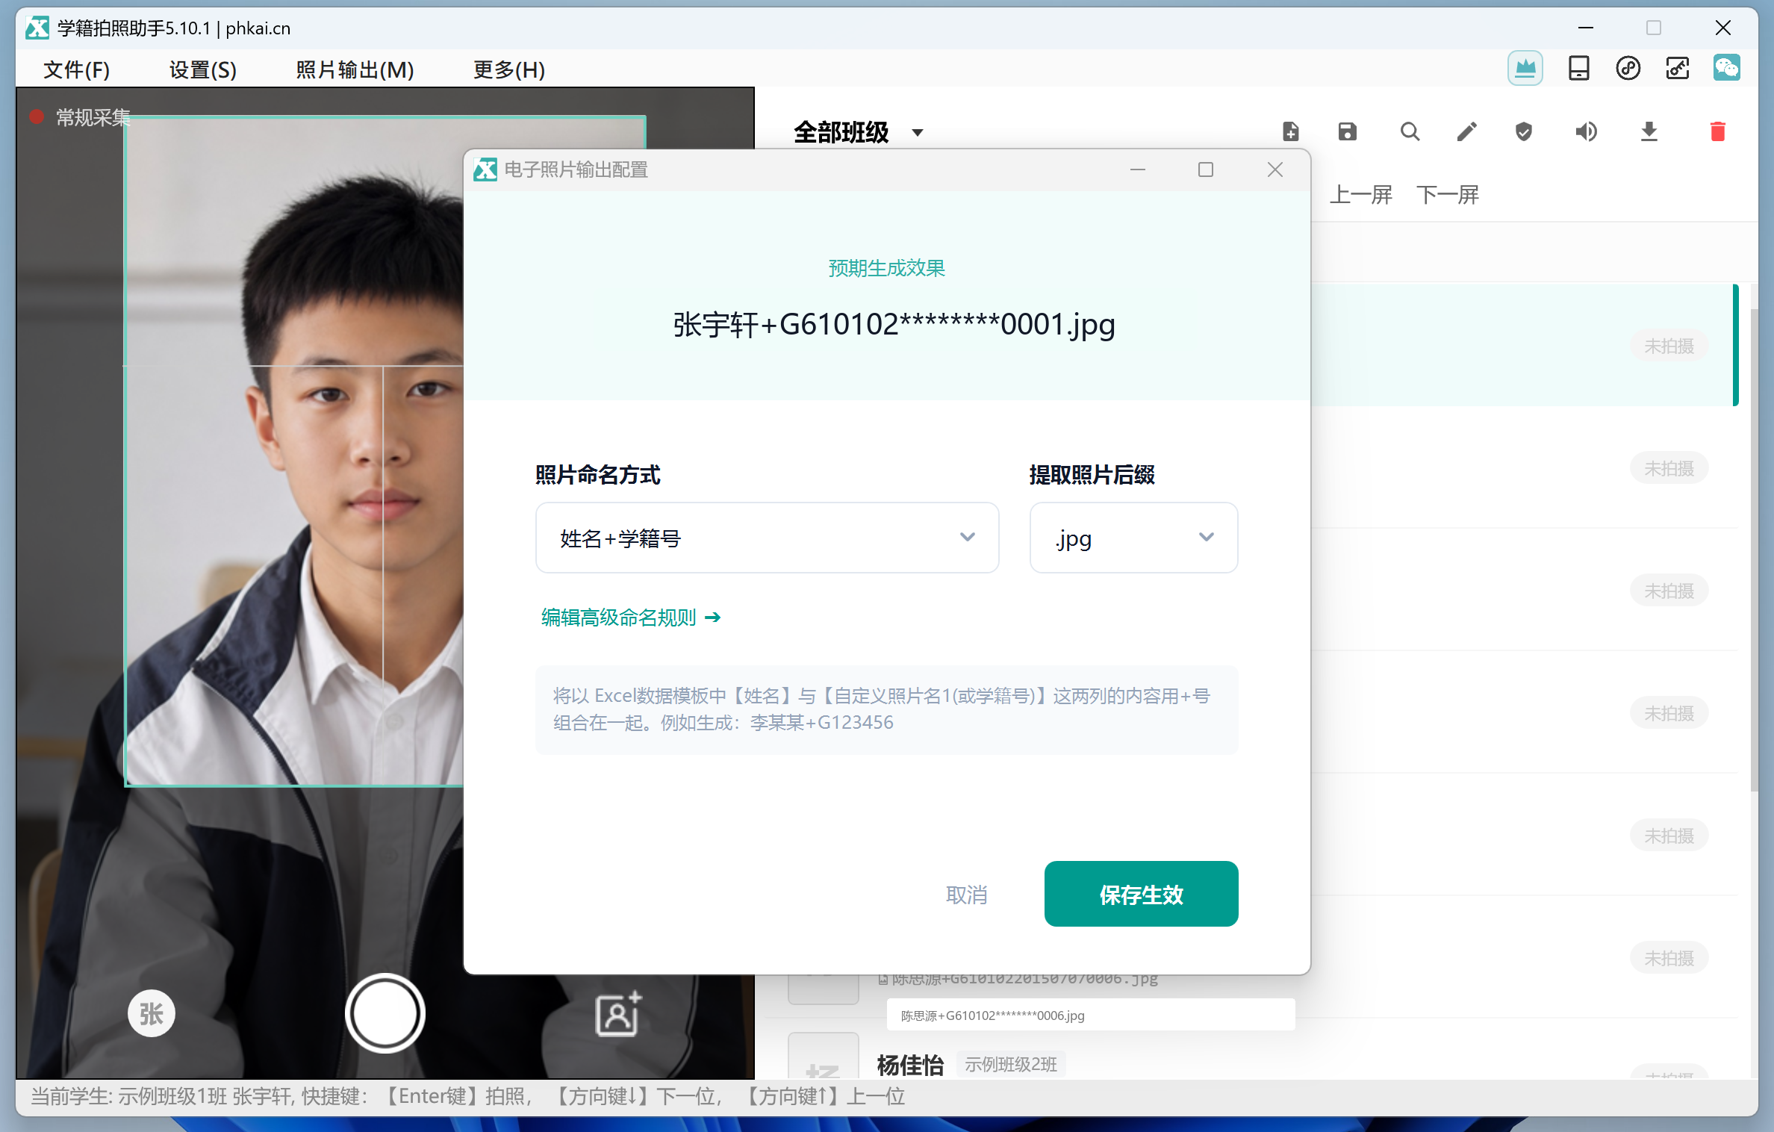Open the 设置(S) menu

pyautogui.click(x=202, y=69)
